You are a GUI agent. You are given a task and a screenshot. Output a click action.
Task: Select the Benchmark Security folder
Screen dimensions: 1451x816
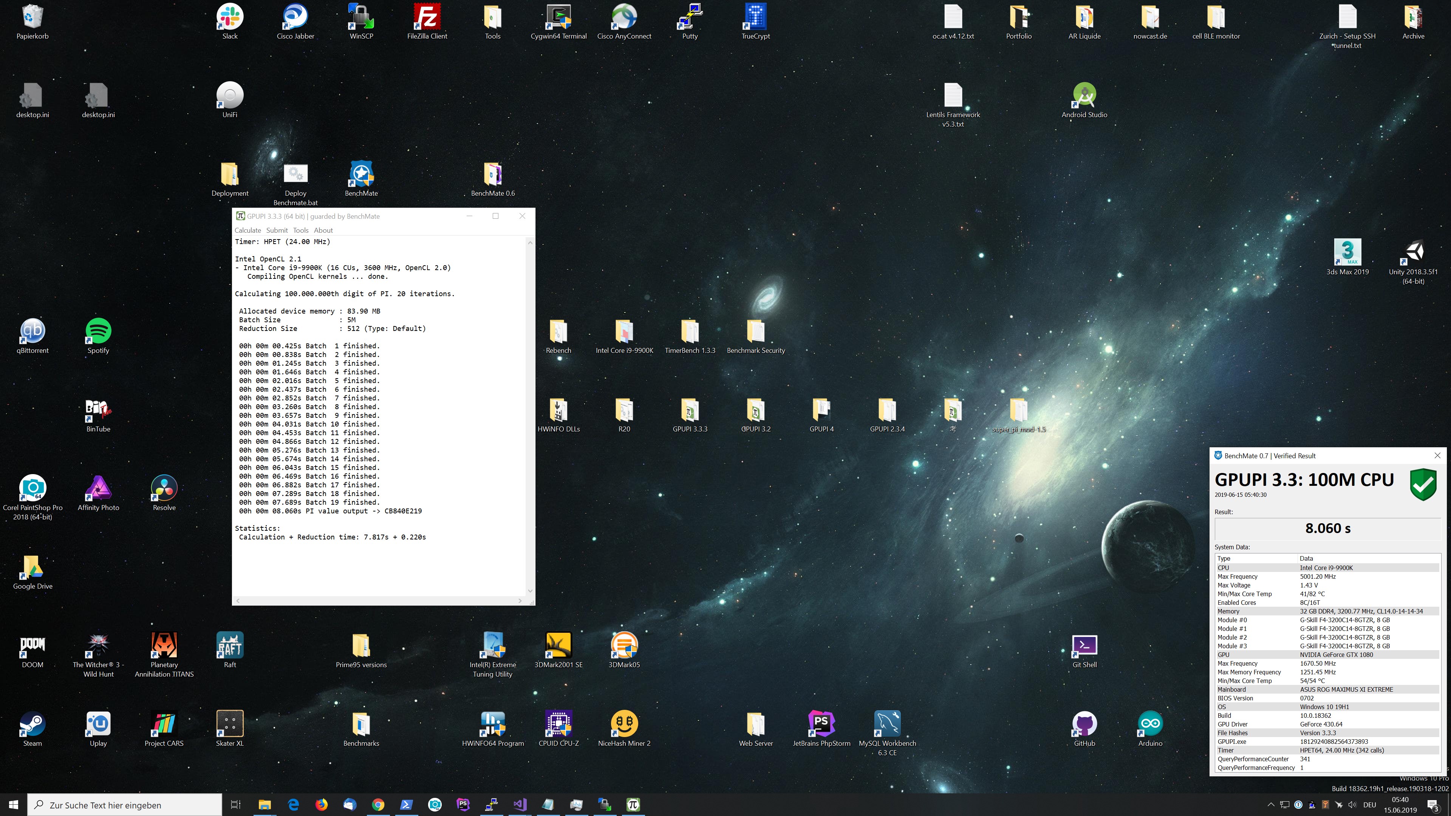[755, 336]
